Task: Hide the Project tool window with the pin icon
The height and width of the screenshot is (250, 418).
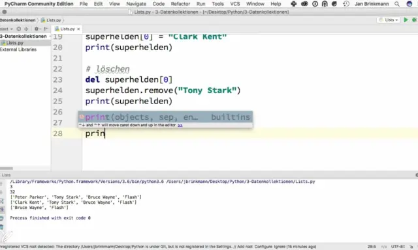Action: pyautogui.click(x=46, y=29)
